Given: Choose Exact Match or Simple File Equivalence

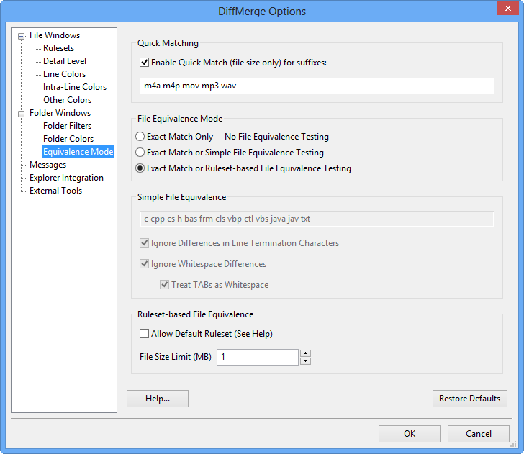Looking at the screenshot, I should click(x=140, y=153).
